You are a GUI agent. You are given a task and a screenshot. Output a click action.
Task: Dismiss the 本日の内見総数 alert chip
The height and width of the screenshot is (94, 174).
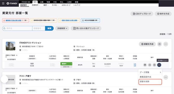[x=98, y=20]
